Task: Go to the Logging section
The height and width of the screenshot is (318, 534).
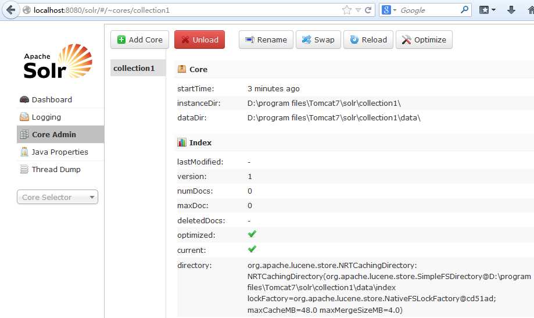Action: point(46,117)
